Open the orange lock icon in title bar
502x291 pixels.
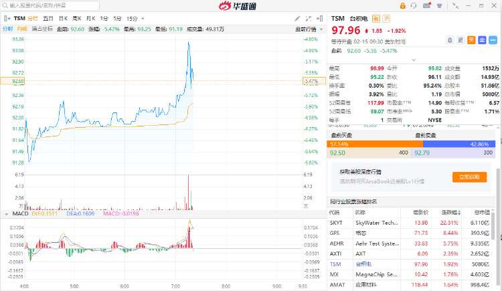(x=402, y=6)
